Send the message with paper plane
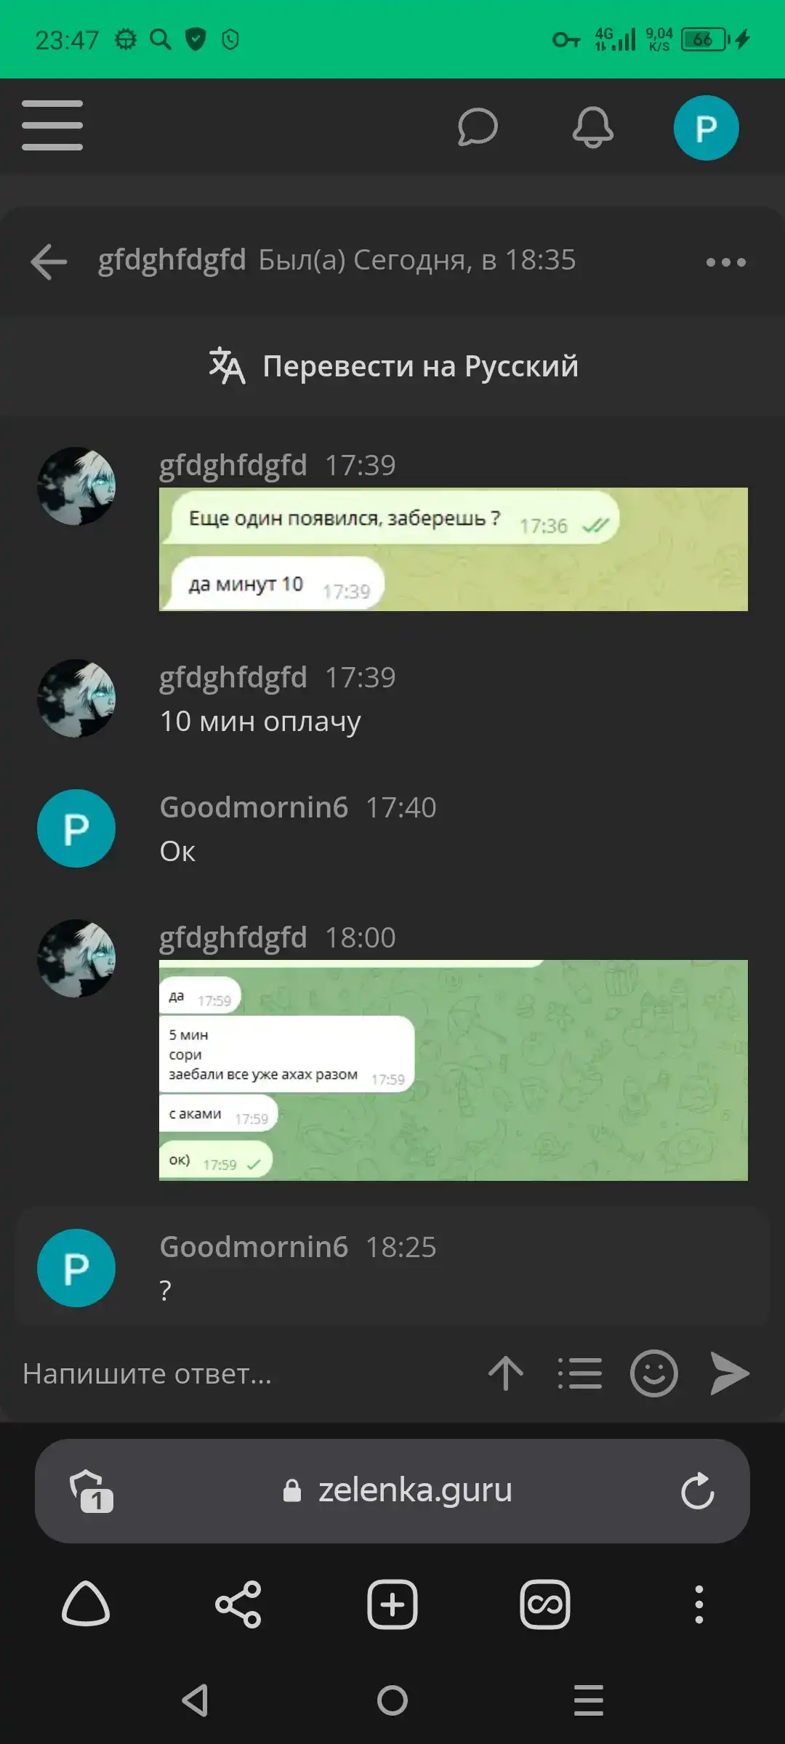 [x=729, y=1373]
